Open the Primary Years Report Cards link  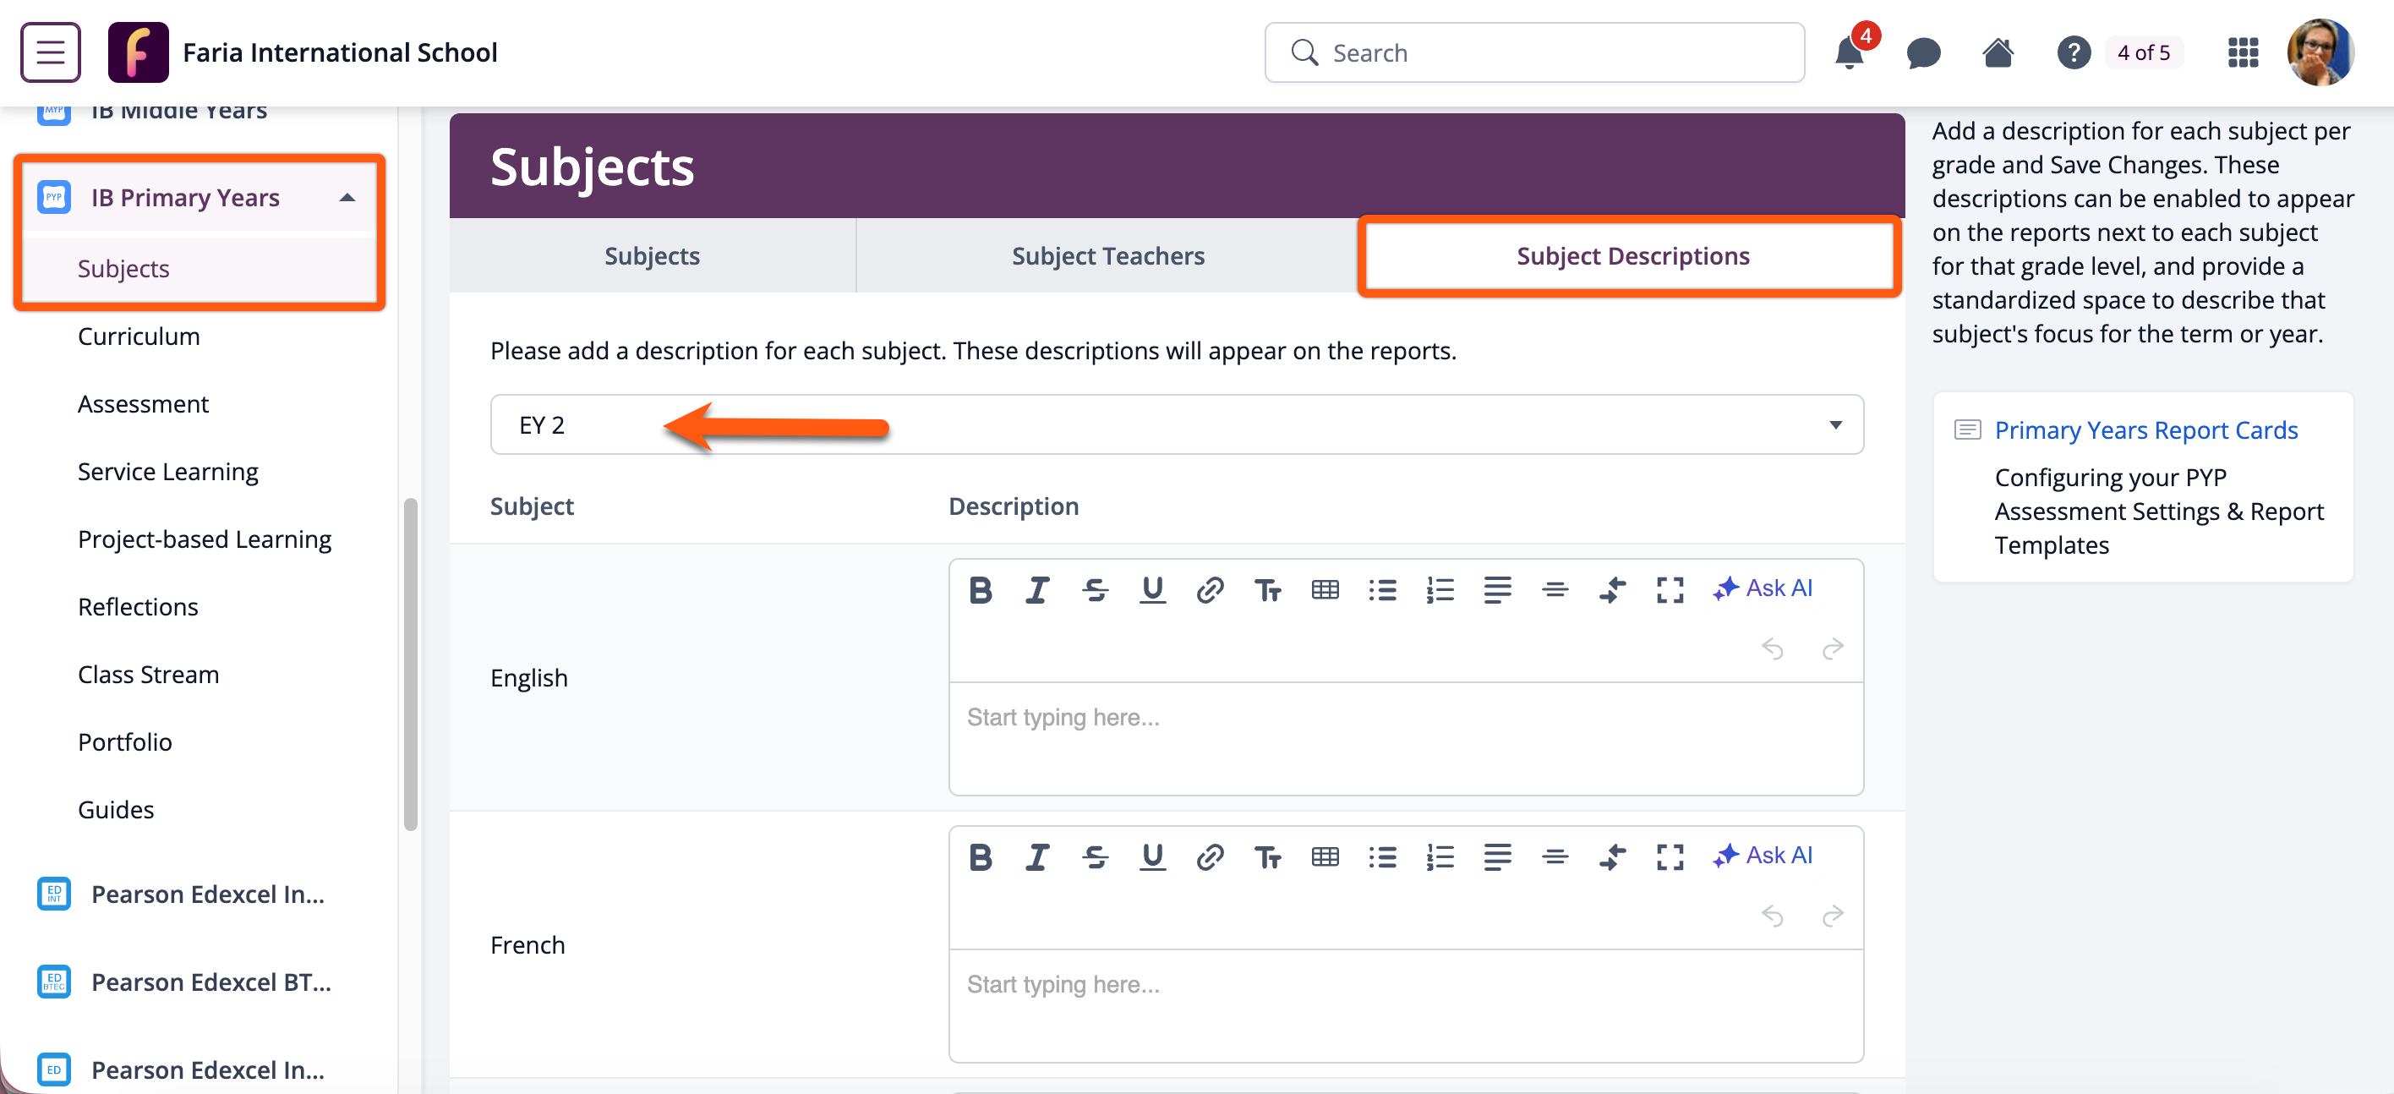pyautogui.click(x=2145, y=429)
